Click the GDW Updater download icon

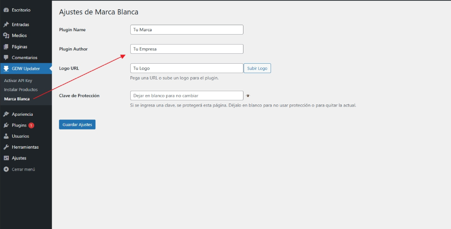(x=6, y=69)
